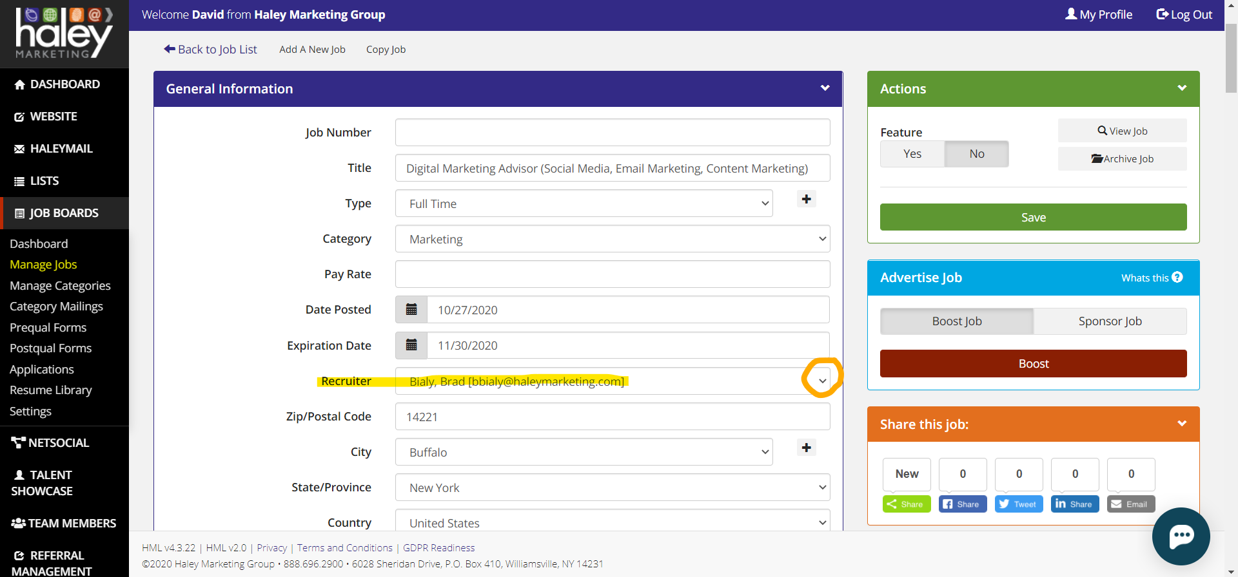Screen dimensions: 1238x577
Task: Add a new city with plus icon
Action: [806, 448]
